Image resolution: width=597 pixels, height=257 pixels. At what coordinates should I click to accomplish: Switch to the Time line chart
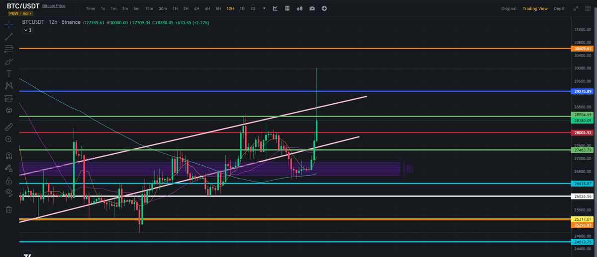pos(90,8)
